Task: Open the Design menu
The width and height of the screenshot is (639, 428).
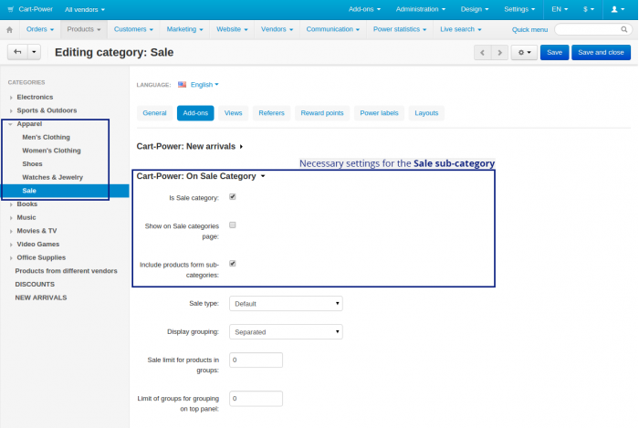Action: pyautogui.click(x=475, y=9)
